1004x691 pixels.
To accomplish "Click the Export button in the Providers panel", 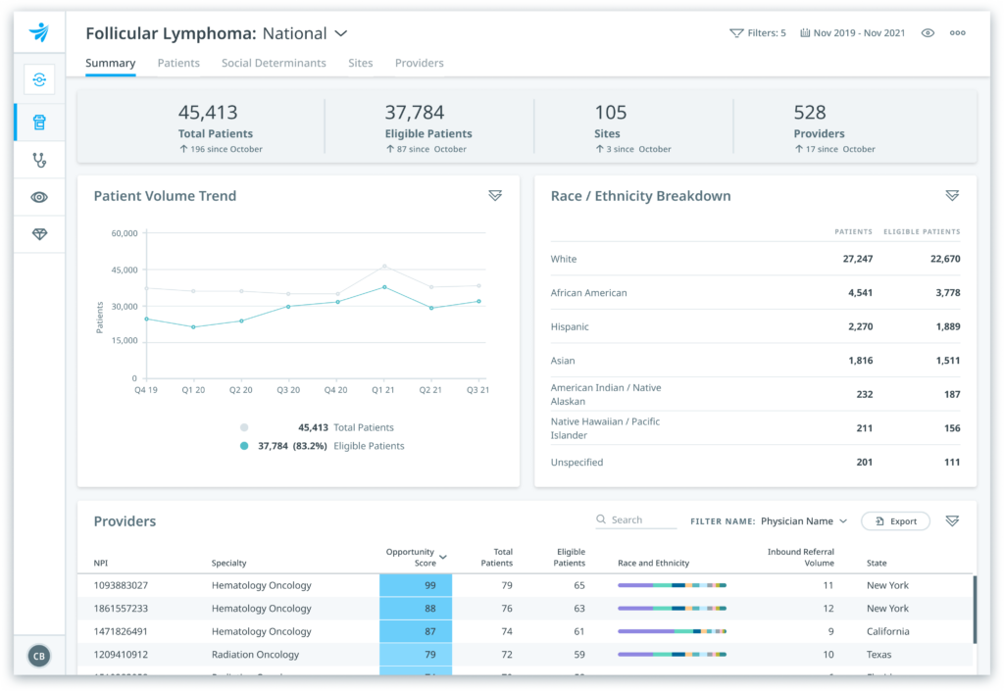I will pos(895,520).
